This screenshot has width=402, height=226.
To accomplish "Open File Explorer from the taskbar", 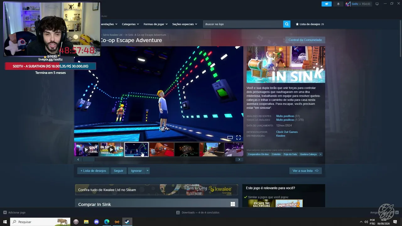I will [x=86, y=222].
